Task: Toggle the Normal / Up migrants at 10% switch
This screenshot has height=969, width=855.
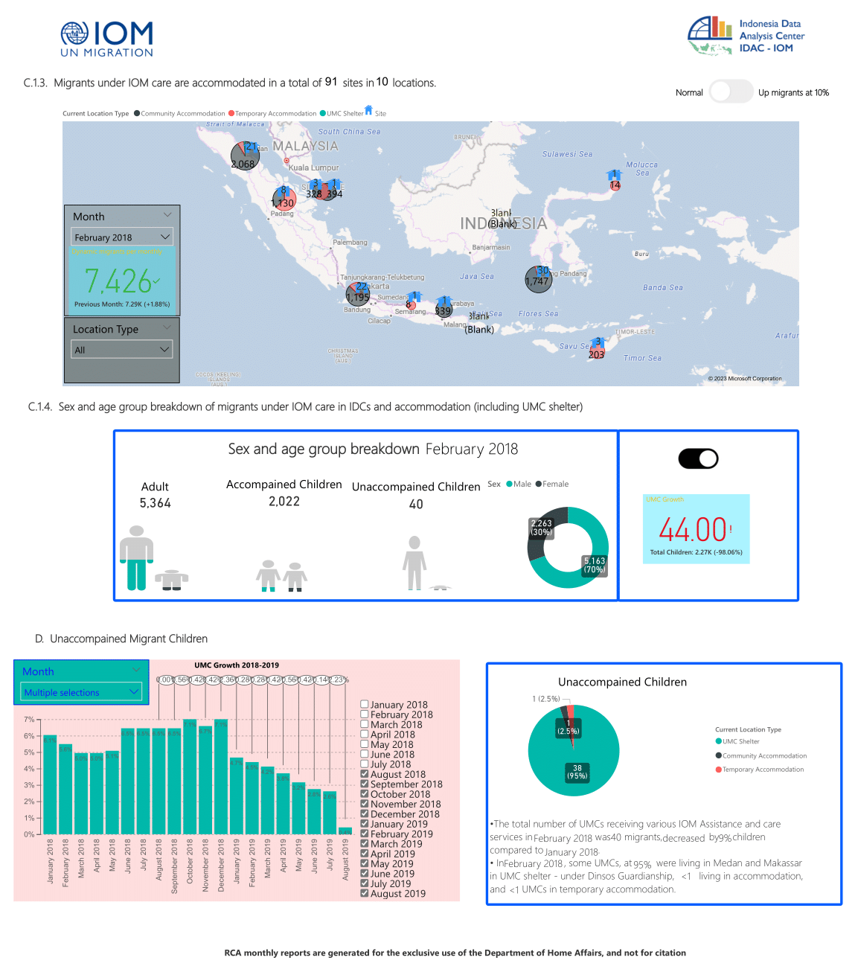Action: pos(731,92)
